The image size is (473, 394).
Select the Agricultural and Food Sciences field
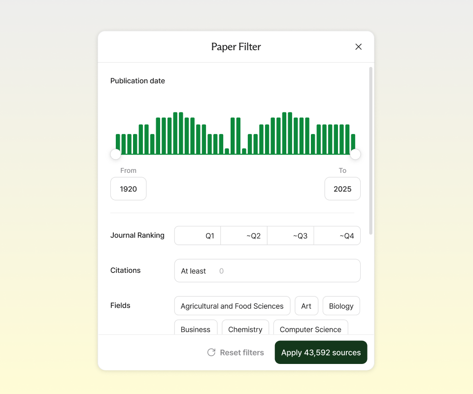232,305
